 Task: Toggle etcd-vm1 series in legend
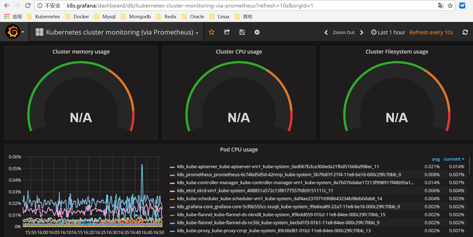(255, 191)
